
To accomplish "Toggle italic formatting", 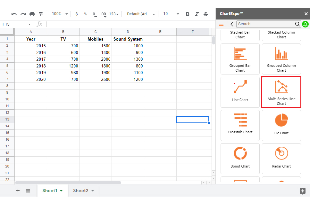I will click(197, 14).
